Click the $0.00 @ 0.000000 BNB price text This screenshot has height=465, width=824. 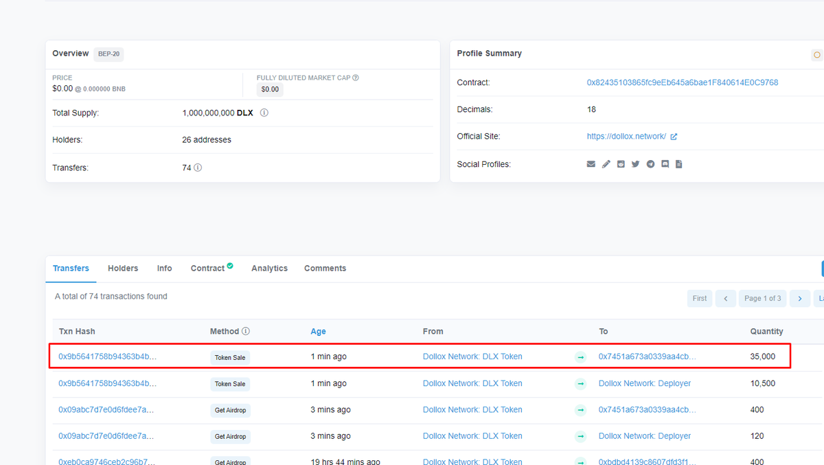pyautogui.click(x=89, y=89)
